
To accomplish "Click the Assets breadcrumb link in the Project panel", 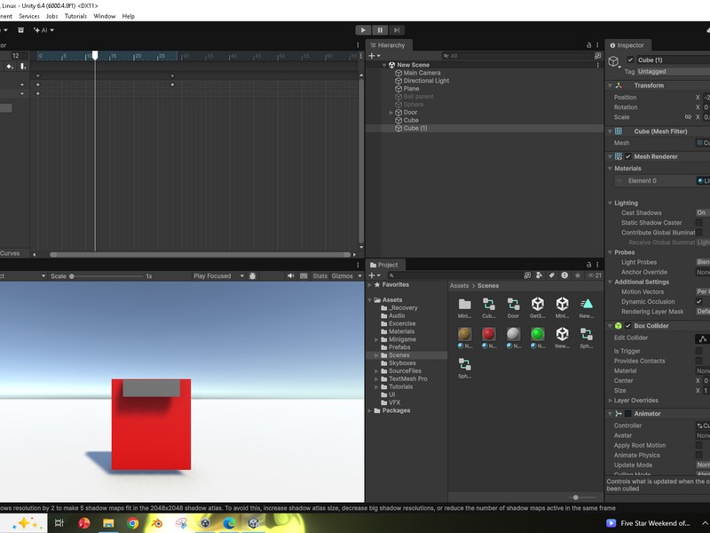I will click(459, 285).
